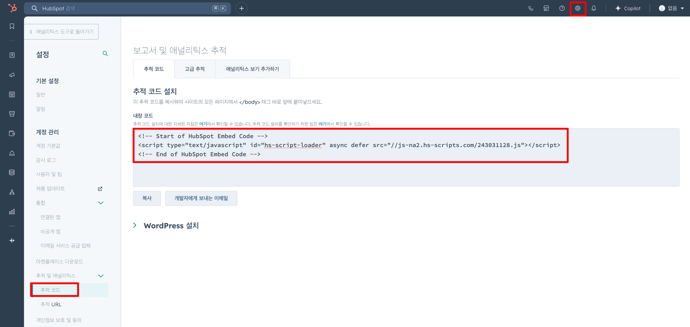Image resolution: width=690 pixels, height=327 pixels.
Task: Click the 추적 코드 설치 heading
Action: coord(155,91)
